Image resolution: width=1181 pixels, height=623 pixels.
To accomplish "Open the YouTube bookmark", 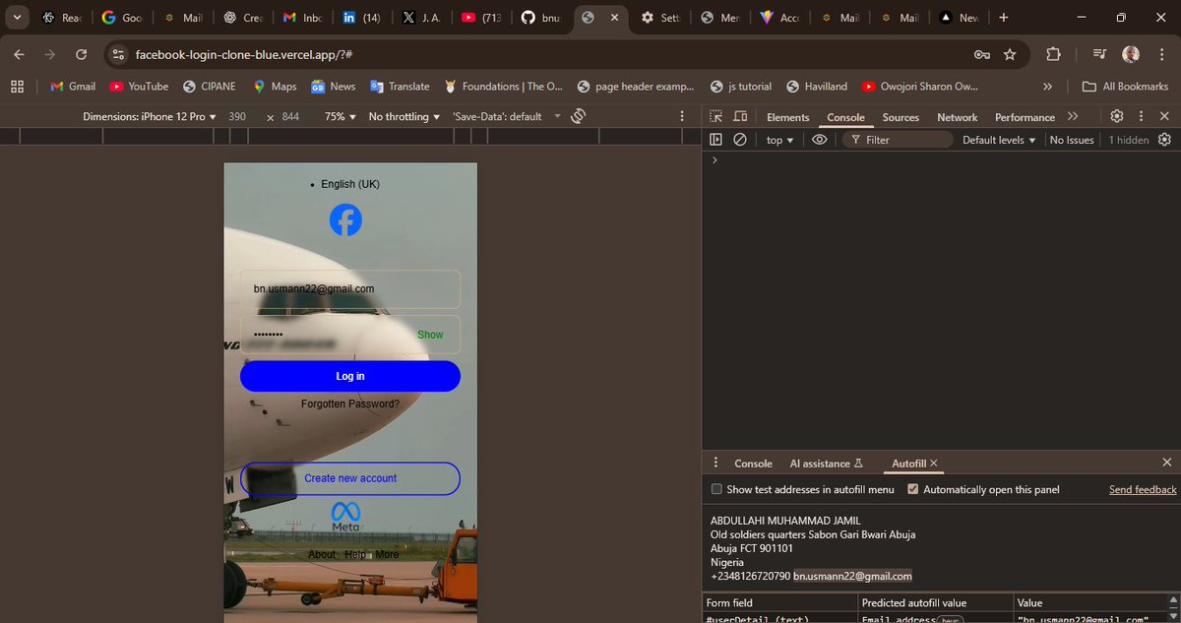I will coord(139,87).
